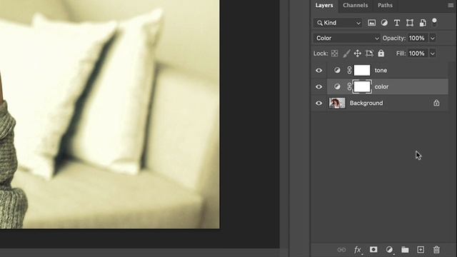Lock image pixels with brush icon
The image size is (457, 257).
(346, 54)
